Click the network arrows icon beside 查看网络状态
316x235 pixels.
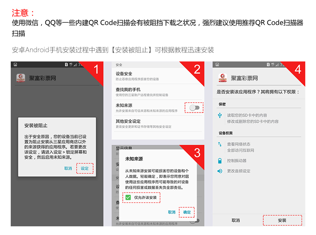(x=220, y=144)
